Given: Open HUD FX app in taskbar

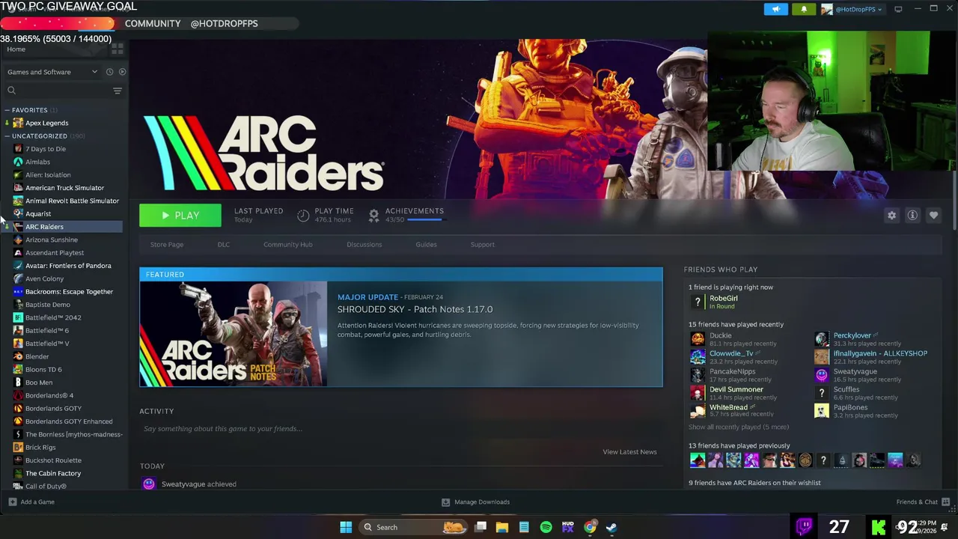Looking at the screenshot, I should pos(567,527).
